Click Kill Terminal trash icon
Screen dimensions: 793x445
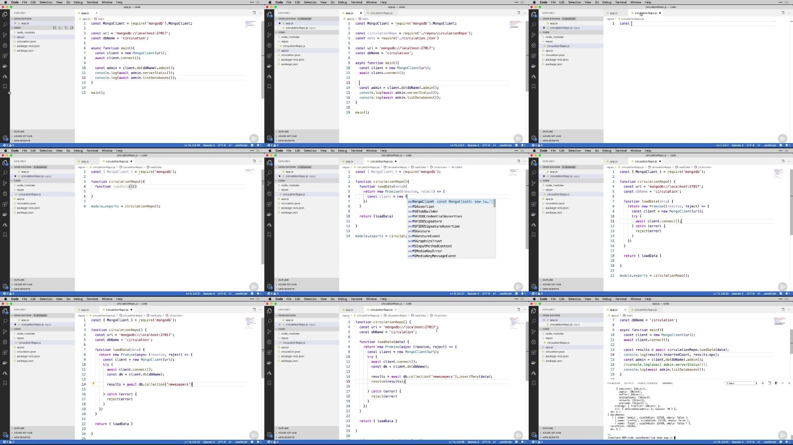pos(776,383)
